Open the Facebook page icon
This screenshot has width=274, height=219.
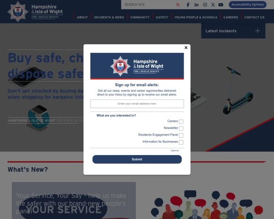[x=188, y=5]
